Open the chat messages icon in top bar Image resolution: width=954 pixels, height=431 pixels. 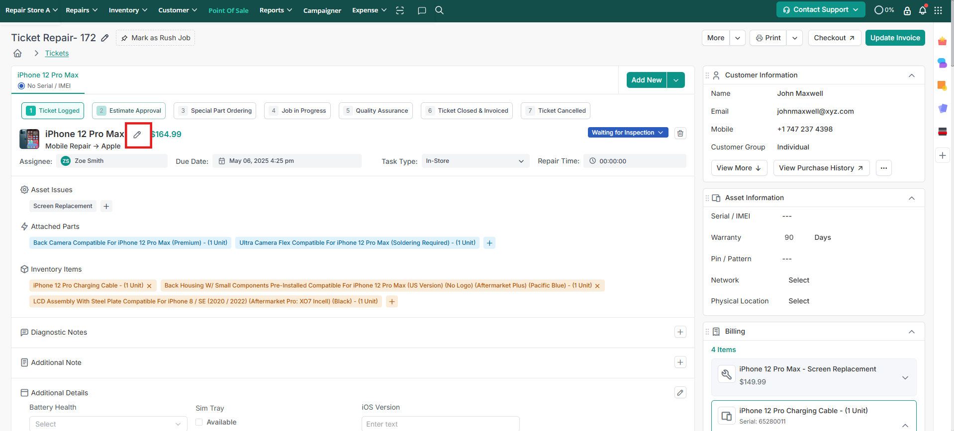422,10
